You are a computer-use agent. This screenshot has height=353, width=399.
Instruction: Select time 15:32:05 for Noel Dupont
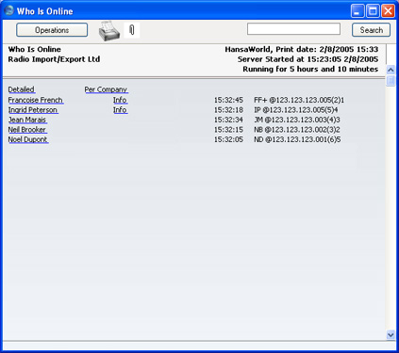point(228,139)
